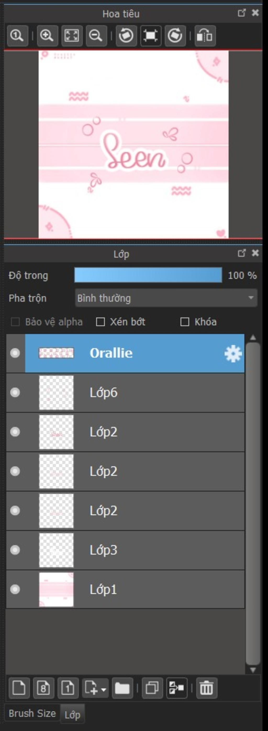268x731 pixels.
Task: Duplicate the selected layer
Action: click(152, 688)
